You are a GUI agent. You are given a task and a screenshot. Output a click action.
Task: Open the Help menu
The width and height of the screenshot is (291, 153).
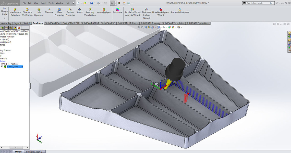68,3
